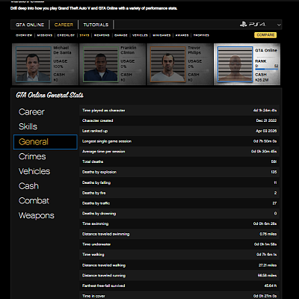This screenshot has height=299, width=299.
Task: Click 'Distance traveled running' row label
Action: 104,276
